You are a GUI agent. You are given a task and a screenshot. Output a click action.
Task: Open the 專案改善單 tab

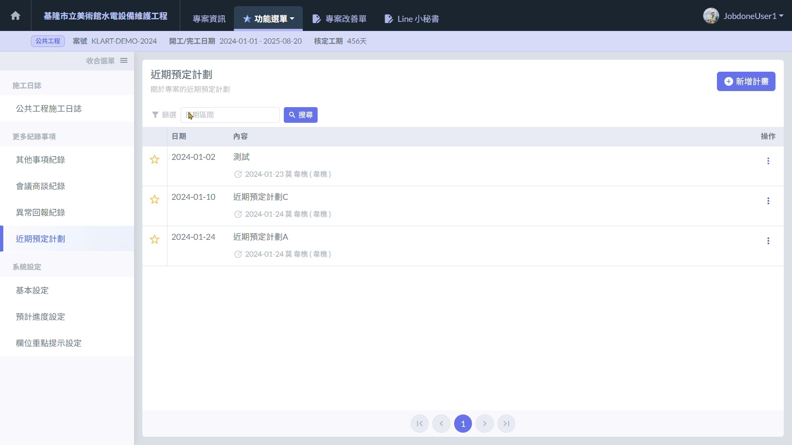tap(339, 19)
